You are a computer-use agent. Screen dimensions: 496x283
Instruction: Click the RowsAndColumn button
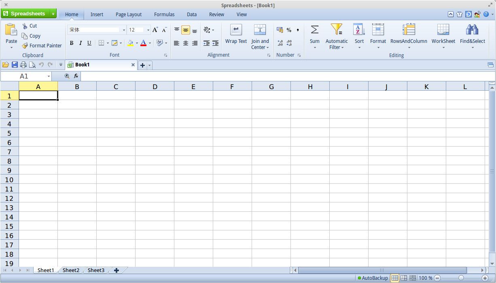click(409, 34)
